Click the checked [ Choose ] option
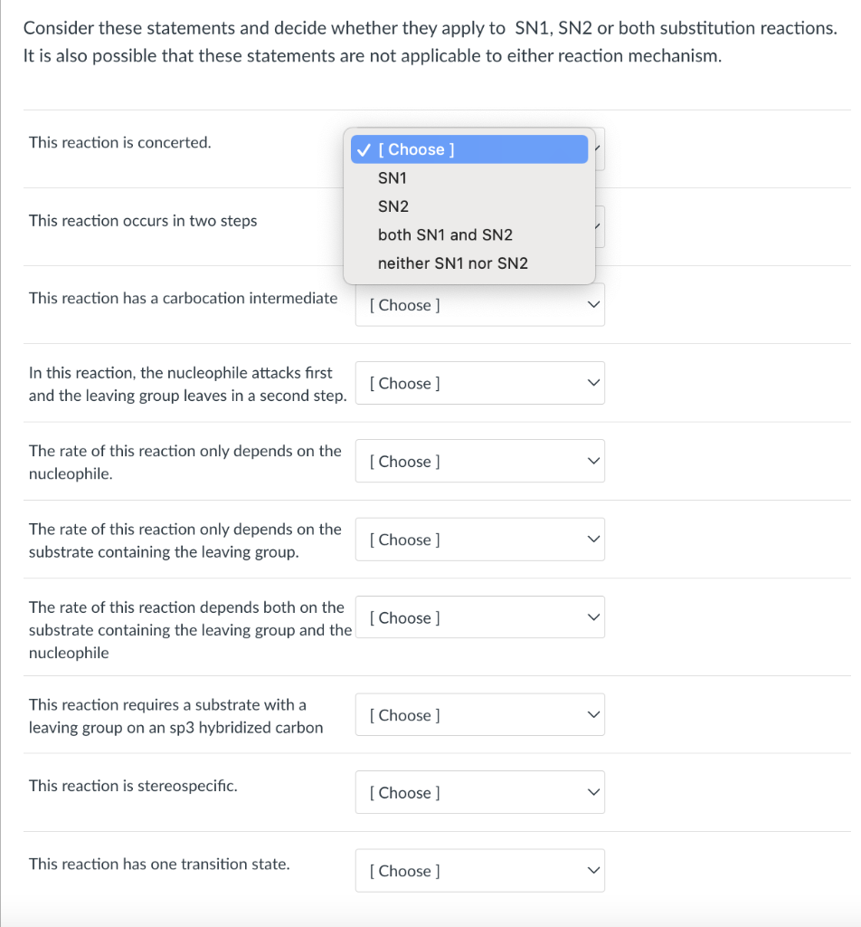 pyautogui.click(x=469, y=149)
